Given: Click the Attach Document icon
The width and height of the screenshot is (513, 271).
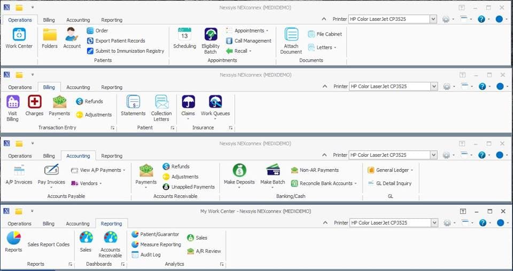Looking at the screenshot, I should 291,35.
